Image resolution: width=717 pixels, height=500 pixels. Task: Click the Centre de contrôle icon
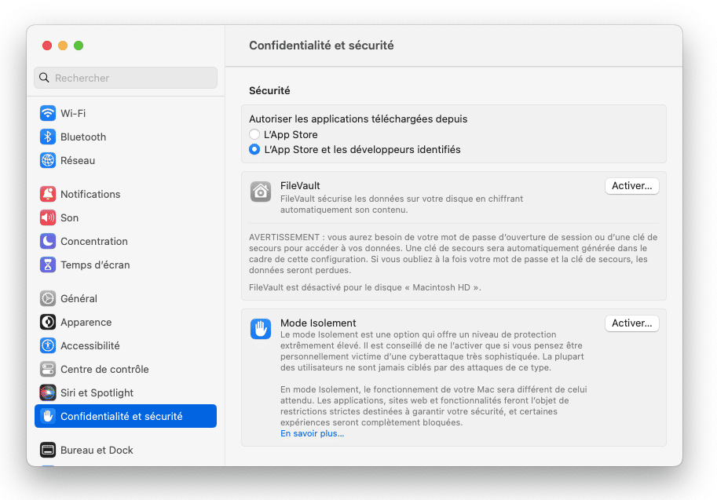[x=48, y=369]
